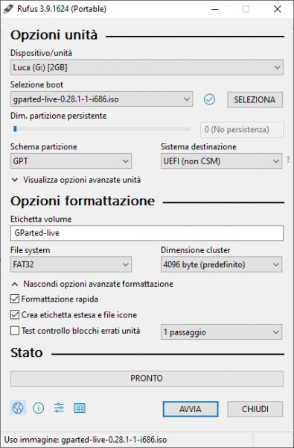
Task: Click the Etichetta volume text field
Action: (x=147, y=233)
